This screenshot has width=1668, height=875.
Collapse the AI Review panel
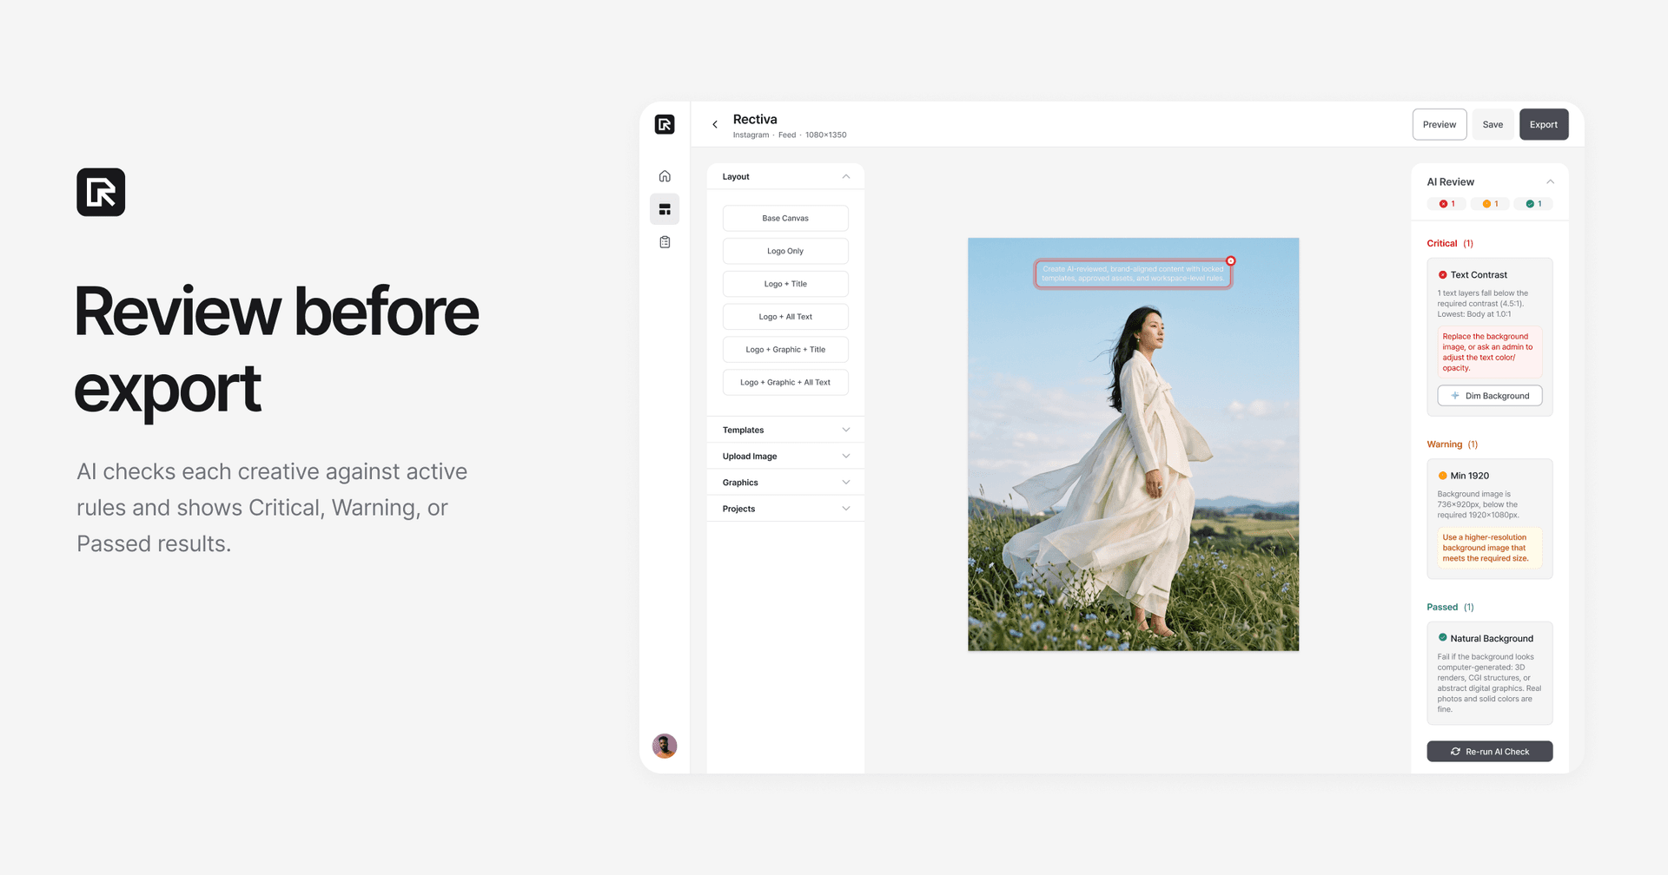[1550, 181]
